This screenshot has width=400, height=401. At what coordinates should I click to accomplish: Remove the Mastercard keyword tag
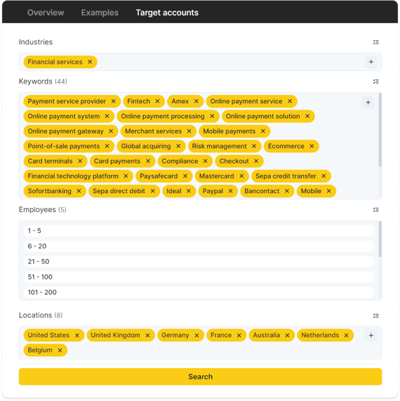click(241, 176)
